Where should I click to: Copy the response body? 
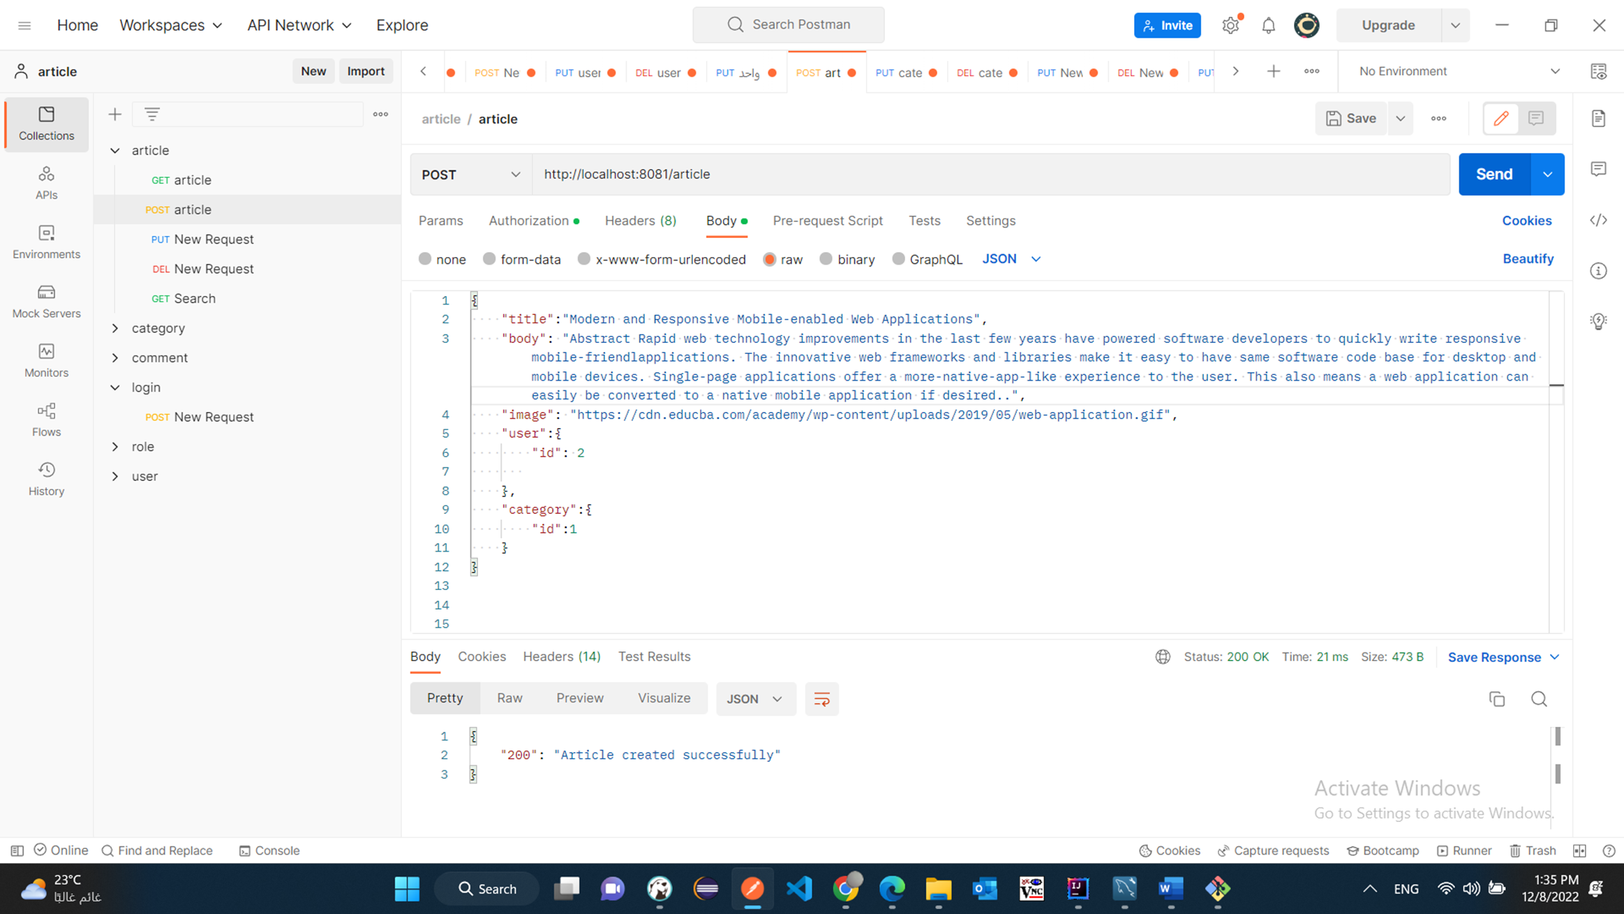click(1497, 699)
